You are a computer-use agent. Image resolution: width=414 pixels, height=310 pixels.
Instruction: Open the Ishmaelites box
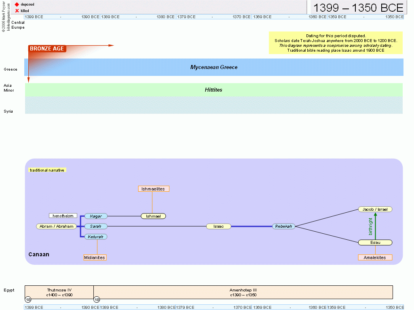tap(154, 189)
